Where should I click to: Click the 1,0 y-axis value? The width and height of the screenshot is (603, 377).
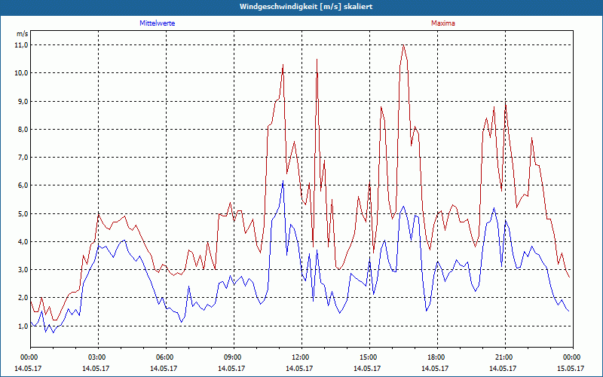(x=23, y=326)
